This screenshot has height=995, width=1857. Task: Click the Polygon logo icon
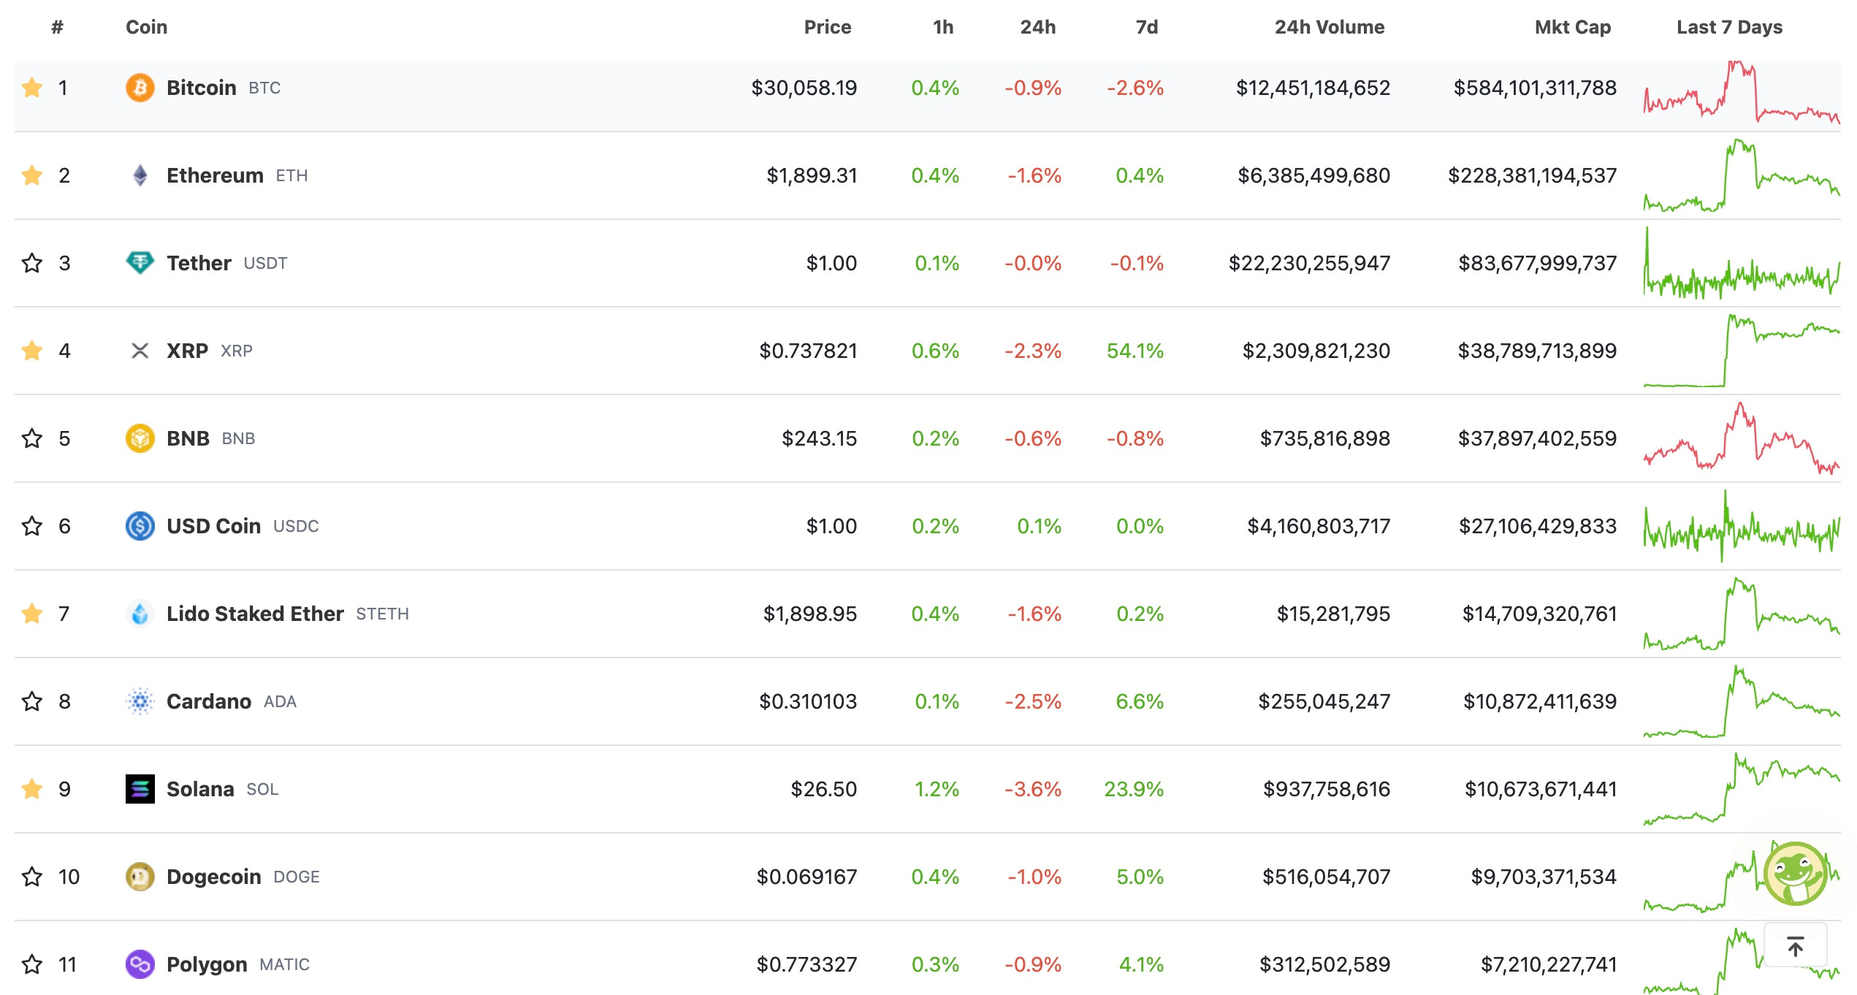point(140,964)
